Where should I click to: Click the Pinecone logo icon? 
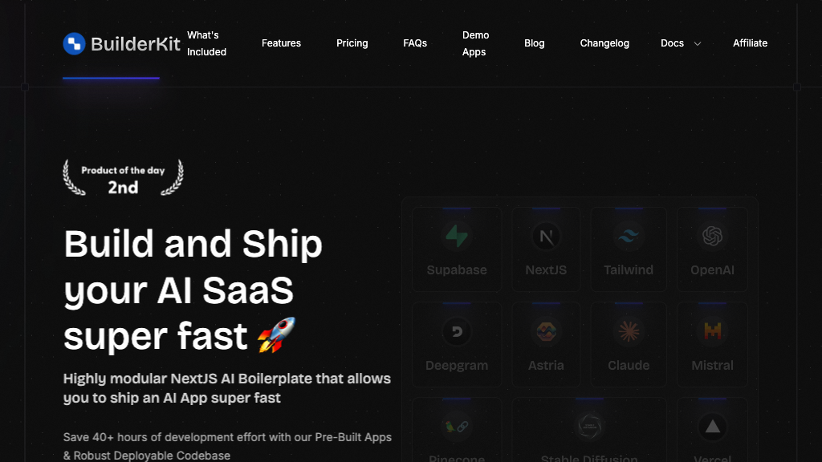(457, 427)
